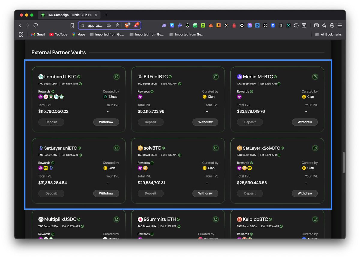Click Deposit on SatLayer xSolvBTC card
Screen dimensions: 360x258
click(250, 193)
